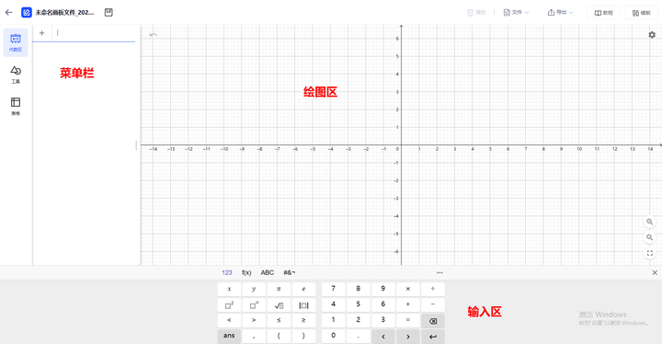Switch keyboard to ABC tab
662x344 pixels.
(268, 272)
